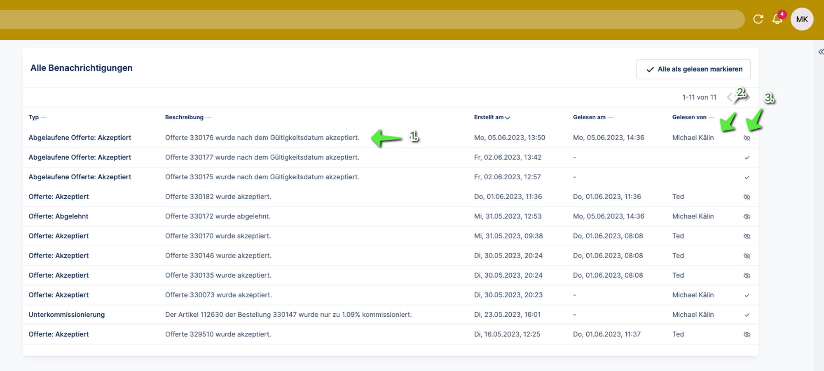The width and height of the screenshot is (824, 371).
Task: Sort by 'Erstellt am' column
Action: pos(492,117)
